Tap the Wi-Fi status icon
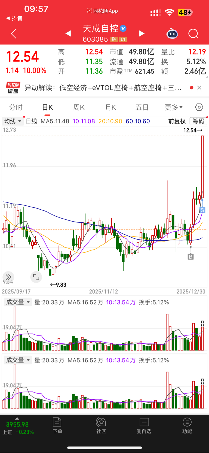 [170, 12]
